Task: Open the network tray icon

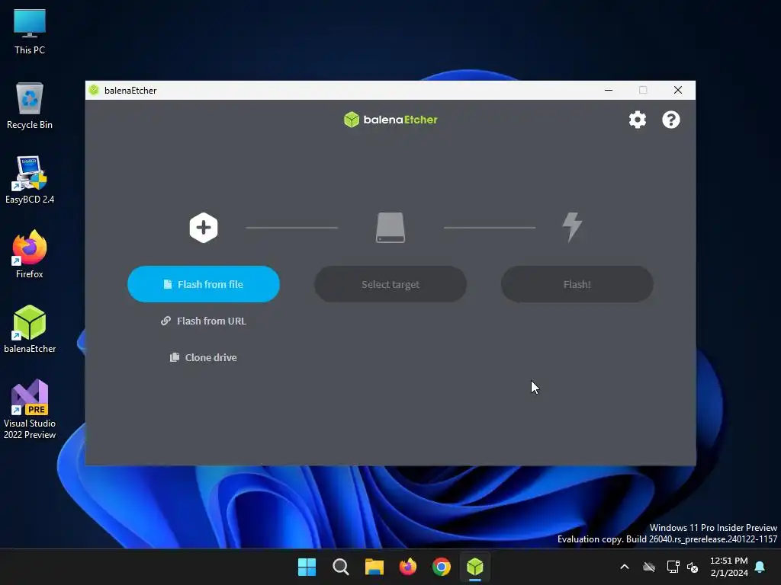Action: 673,567
